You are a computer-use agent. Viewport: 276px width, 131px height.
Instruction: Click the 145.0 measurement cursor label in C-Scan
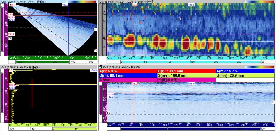pos(191,5)
